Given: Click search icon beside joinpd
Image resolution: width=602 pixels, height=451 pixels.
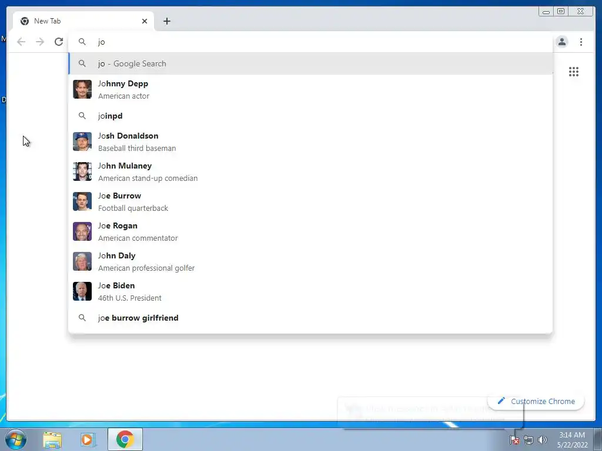Looking at the screenshot, I should coord(82,116).
